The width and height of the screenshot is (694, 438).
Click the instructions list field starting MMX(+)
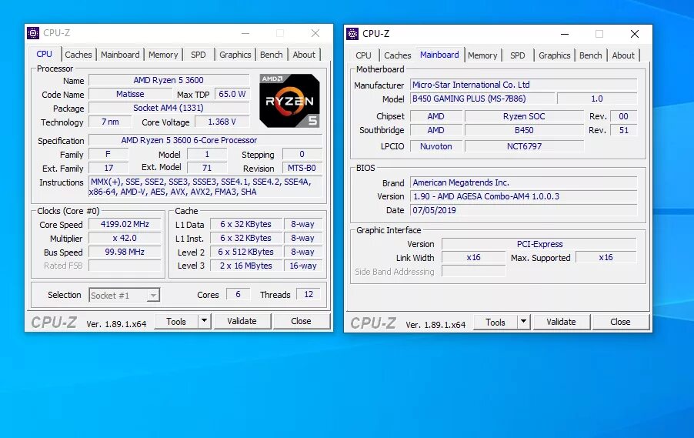click(x=205, y=186)
